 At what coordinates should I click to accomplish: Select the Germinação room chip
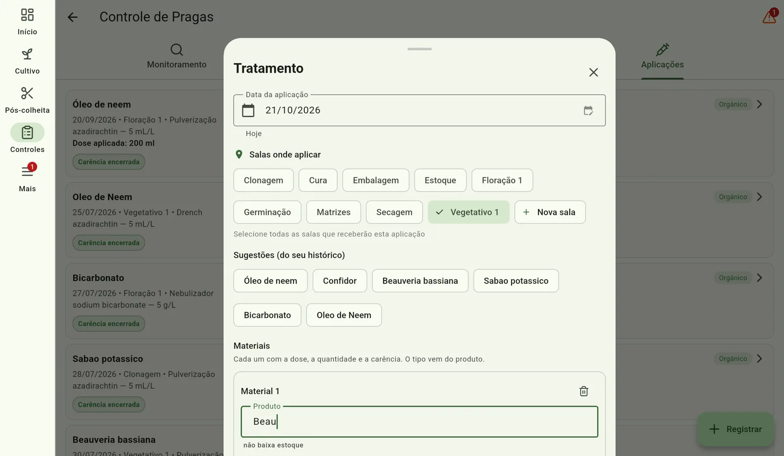(x=268, y=212)
